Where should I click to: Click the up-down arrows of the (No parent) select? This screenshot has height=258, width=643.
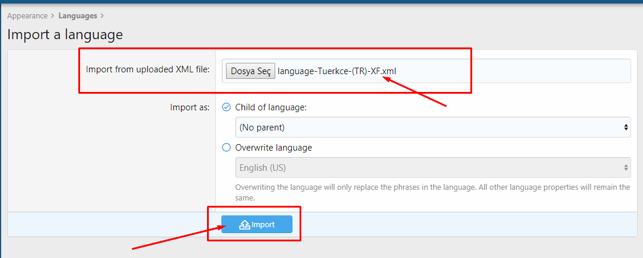point(626,128)
